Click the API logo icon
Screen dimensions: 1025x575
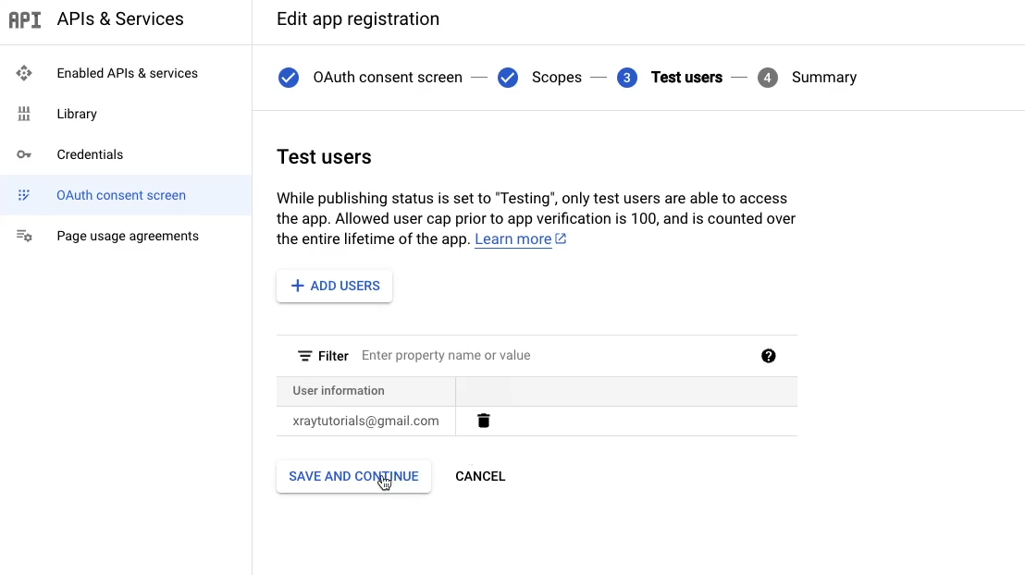[25, 19]
